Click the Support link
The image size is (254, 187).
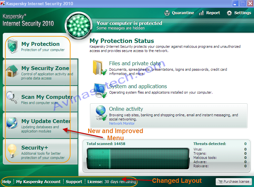[74, 182]
